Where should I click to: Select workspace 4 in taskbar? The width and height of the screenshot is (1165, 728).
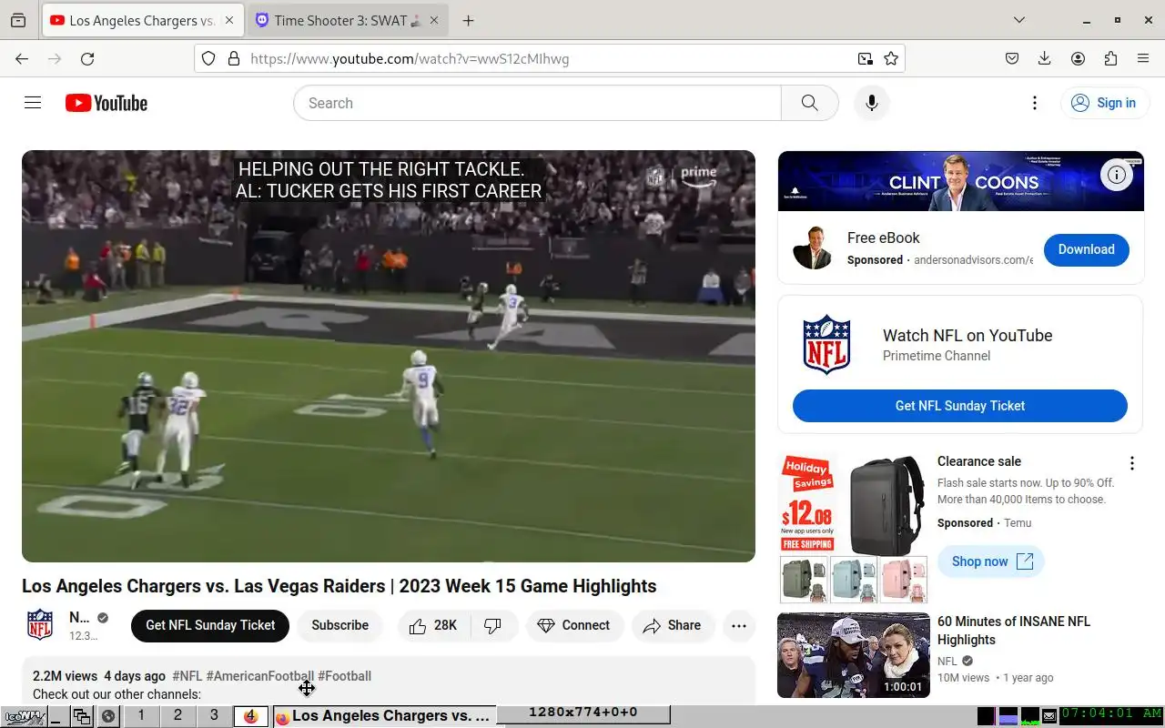(250, 716)
